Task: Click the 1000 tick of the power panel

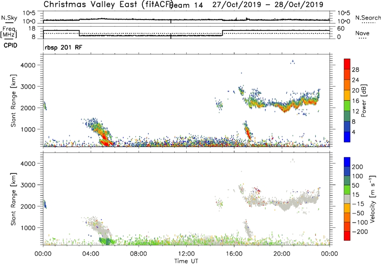Action: point(28,129)
